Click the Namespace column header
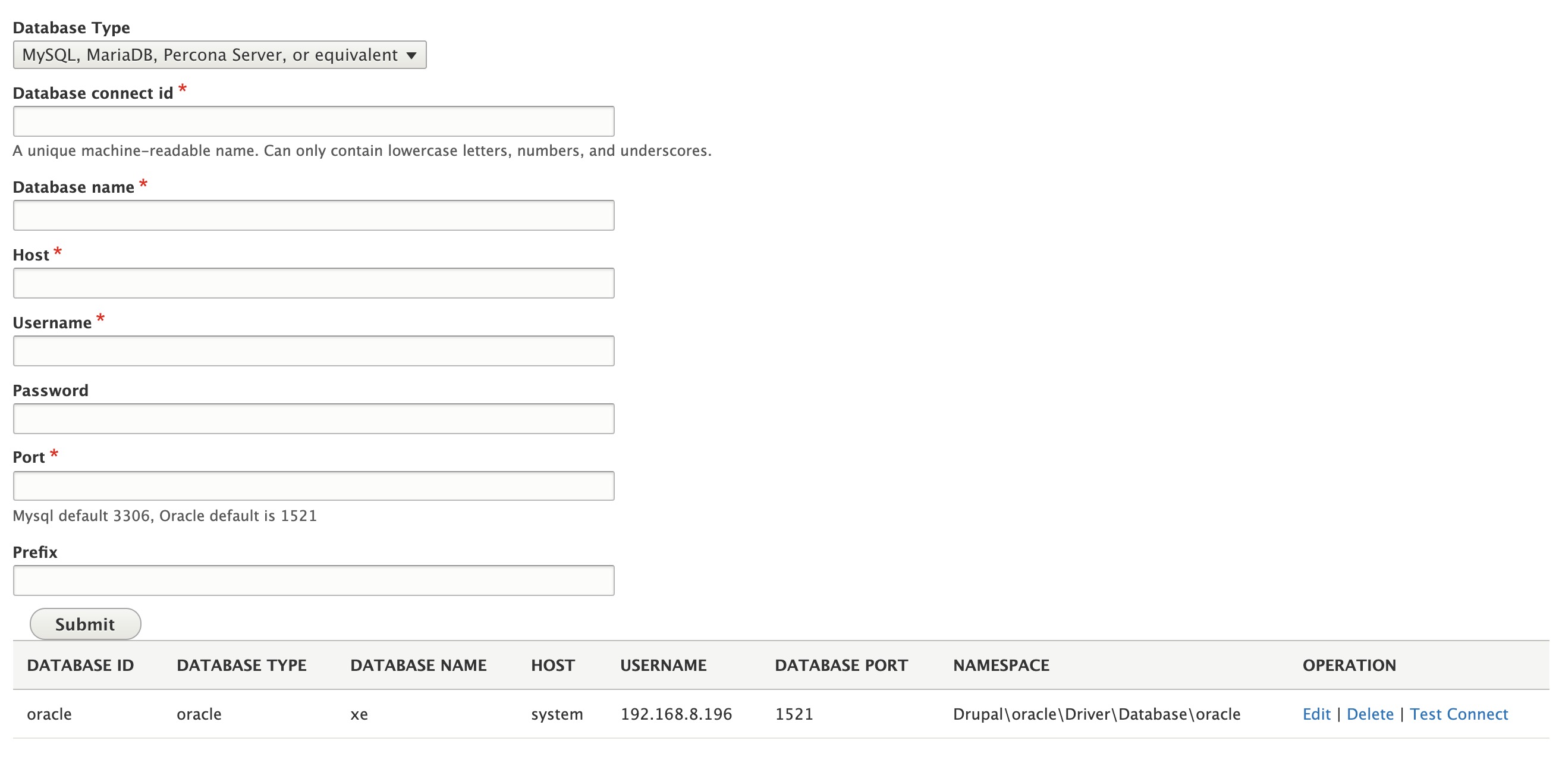1559x772 pixels. pos(1001,666)
